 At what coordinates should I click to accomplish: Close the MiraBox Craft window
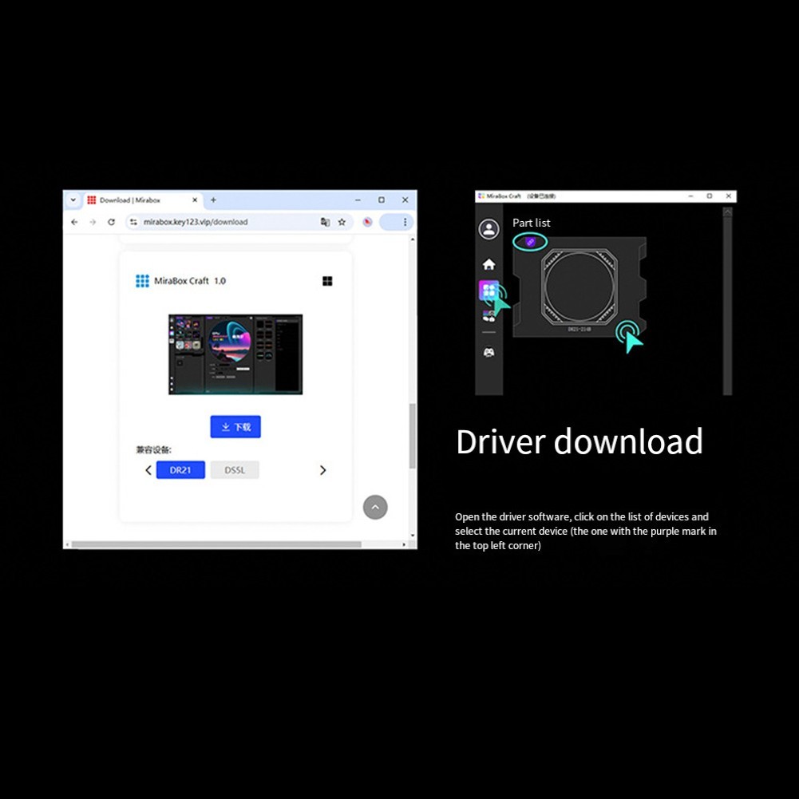[x=729, y=196]
